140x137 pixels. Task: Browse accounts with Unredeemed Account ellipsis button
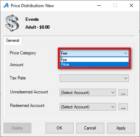coord(123,93)
